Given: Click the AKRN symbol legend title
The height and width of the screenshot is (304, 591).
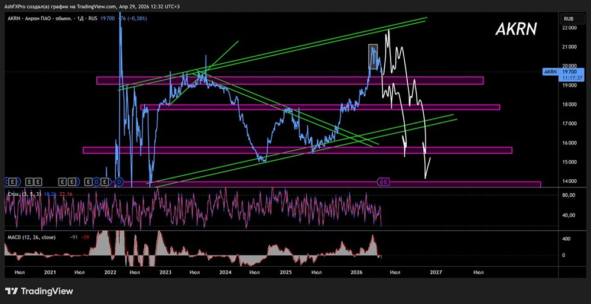Looking at the screenshot, I should pos(53,18).
